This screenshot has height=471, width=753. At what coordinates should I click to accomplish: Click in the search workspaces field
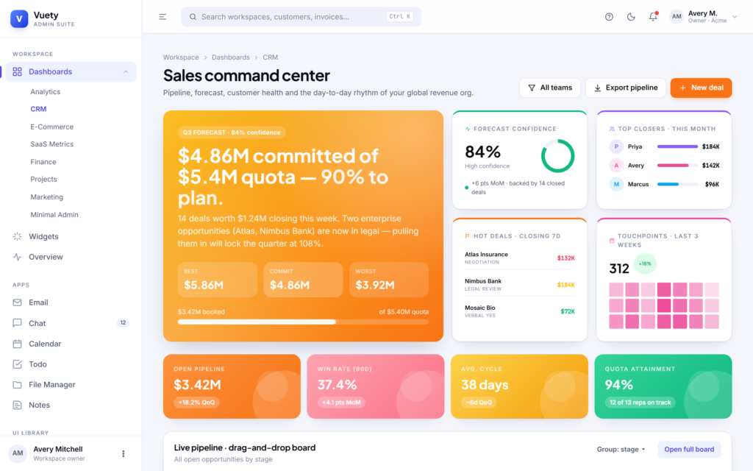point(301,17)
